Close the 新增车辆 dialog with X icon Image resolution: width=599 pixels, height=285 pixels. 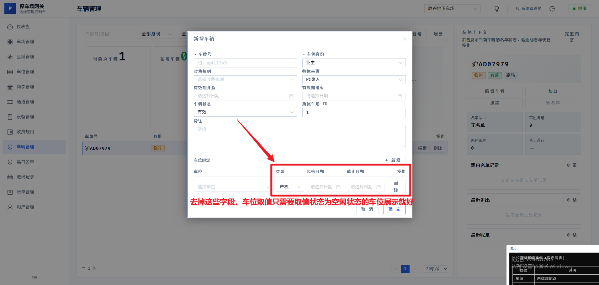coord(404,39)
